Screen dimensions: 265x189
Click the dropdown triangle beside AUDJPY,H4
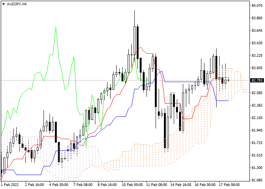coord(4,4)
